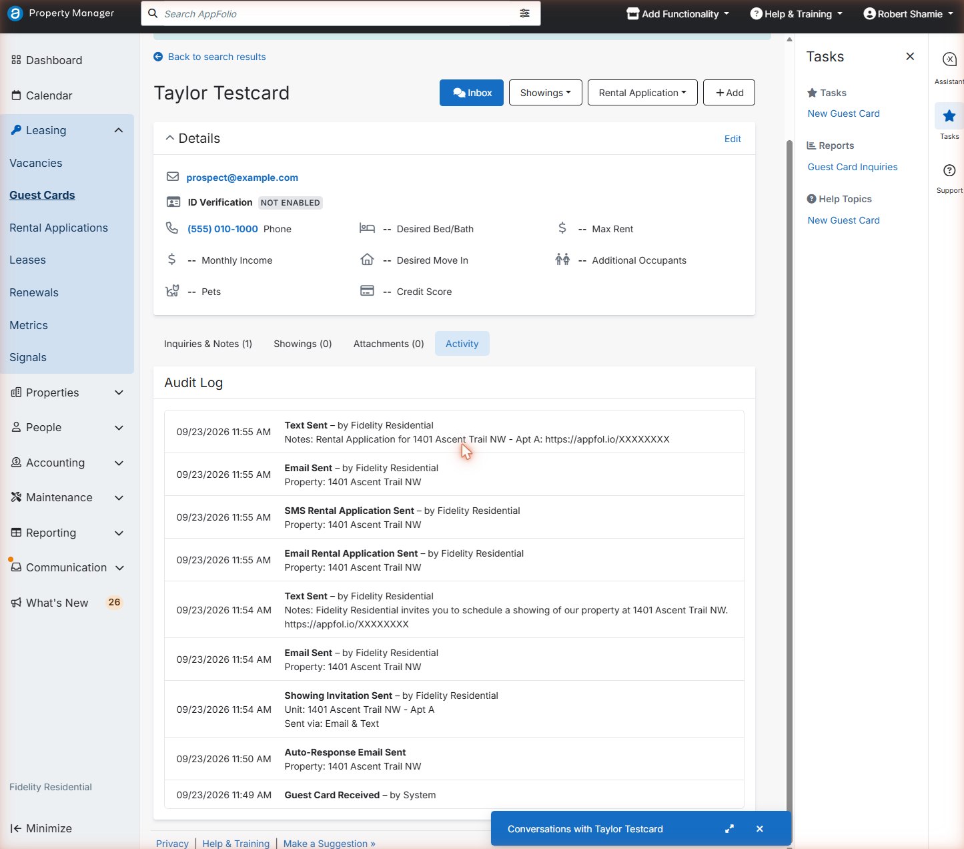Switch to the Inquiries & Notes tab
This screenshot has width=964, height=849.
click(208, 344)
